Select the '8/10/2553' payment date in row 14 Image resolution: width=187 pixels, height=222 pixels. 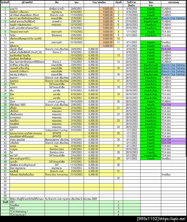pos(132,52)
